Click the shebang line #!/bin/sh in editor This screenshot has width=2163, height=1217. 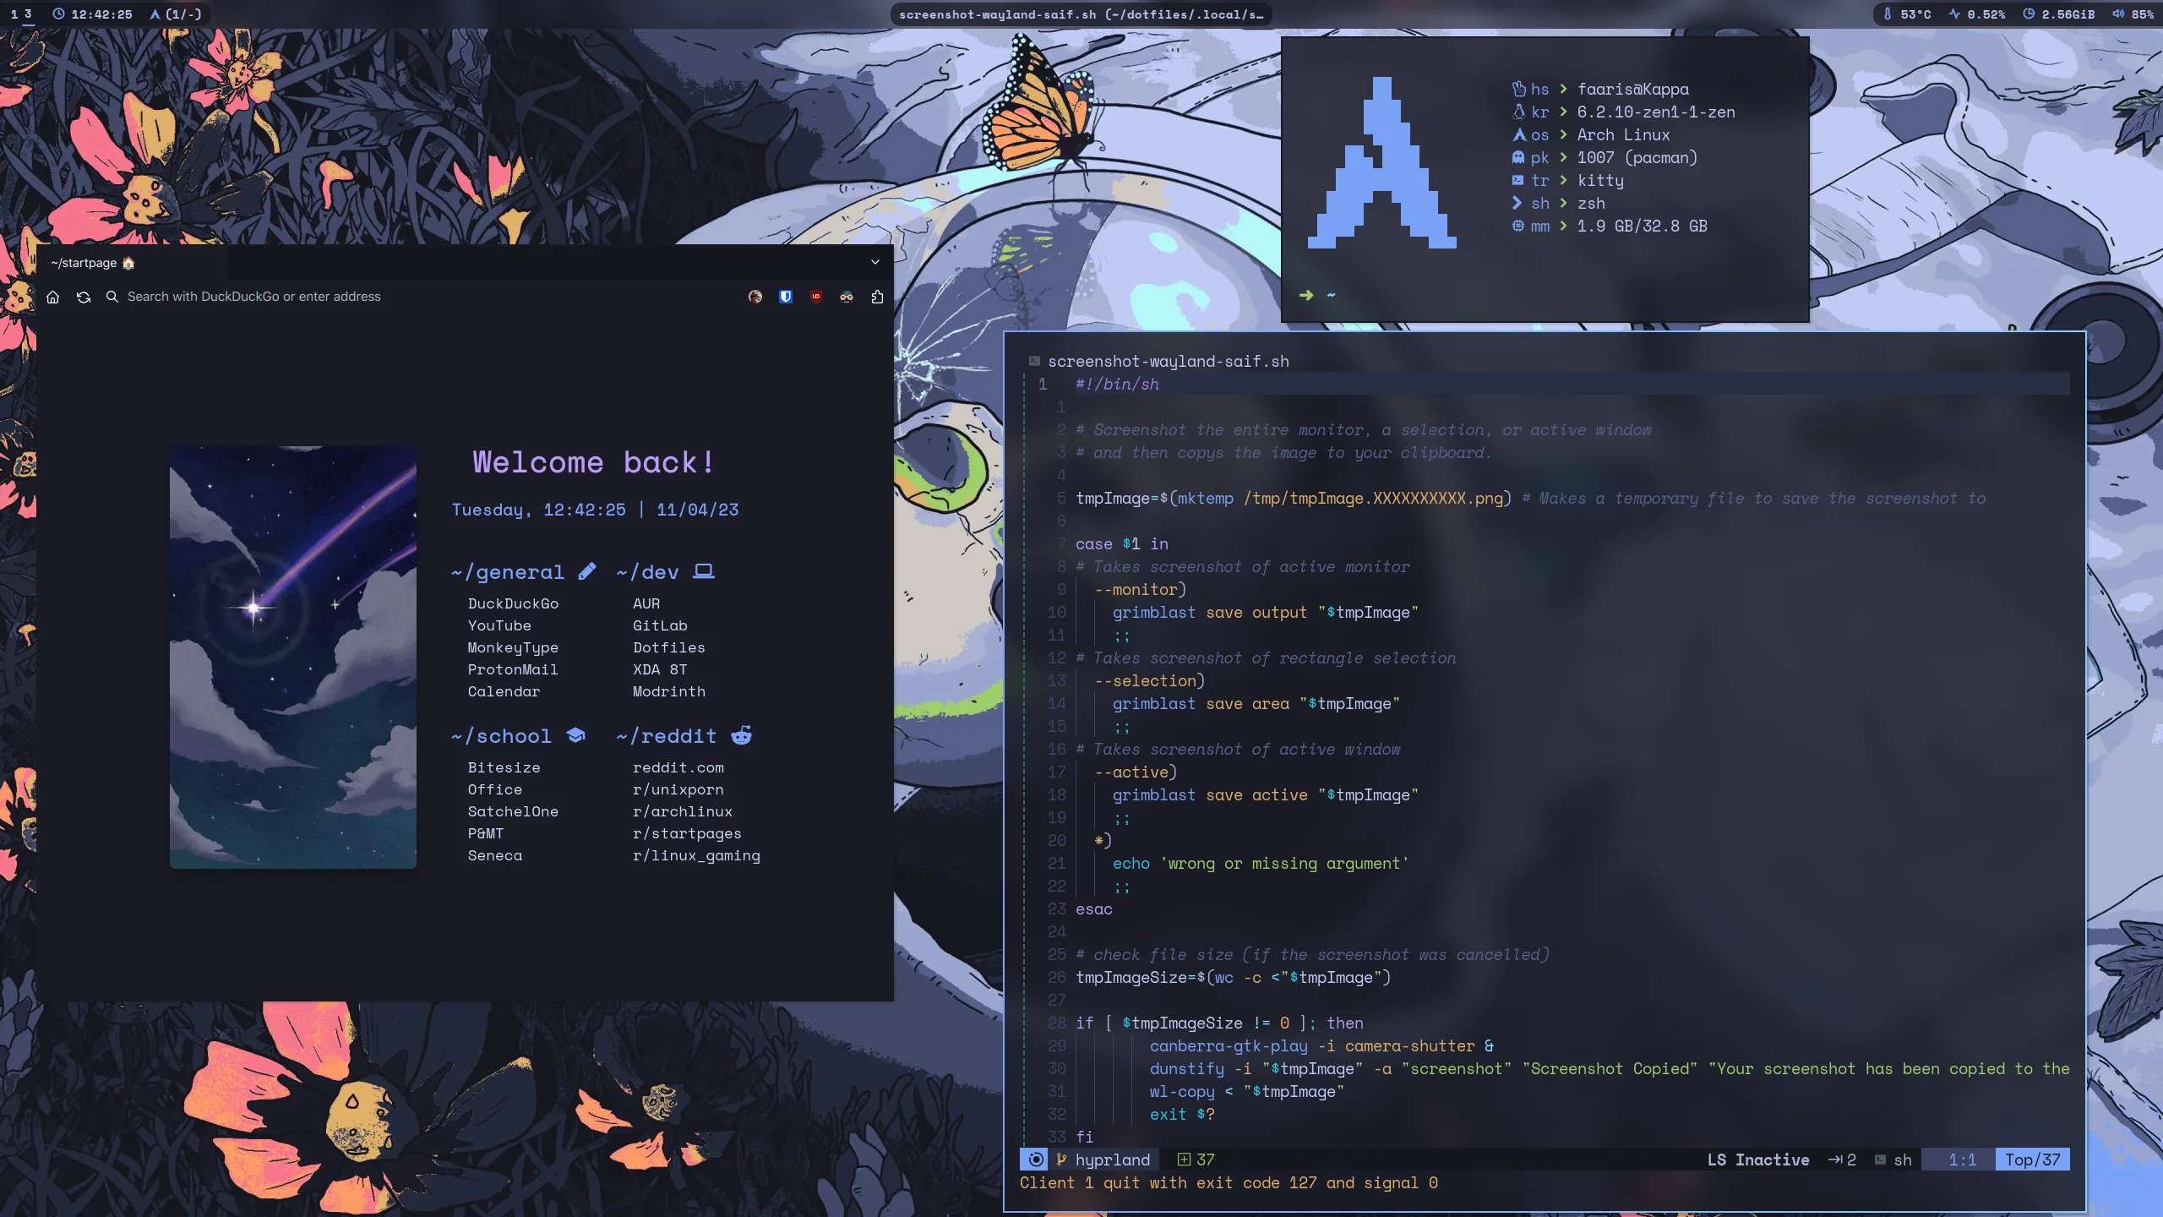[1117, 384]
